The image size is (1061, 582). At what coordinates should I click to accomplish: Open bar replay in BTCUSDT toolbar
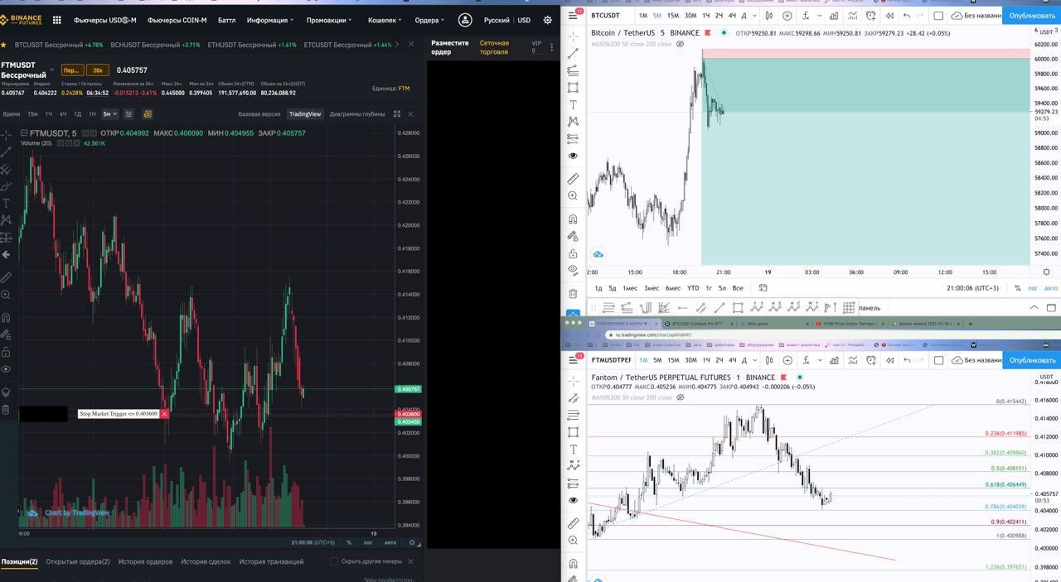click(x=889, y=15)
